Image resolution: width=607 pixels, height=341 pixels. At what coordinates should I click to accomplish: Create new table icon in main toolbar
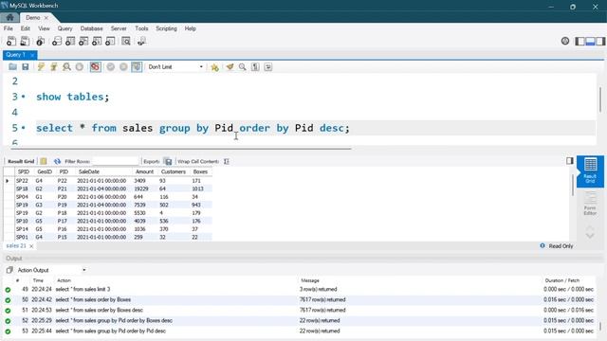point(70,41)
